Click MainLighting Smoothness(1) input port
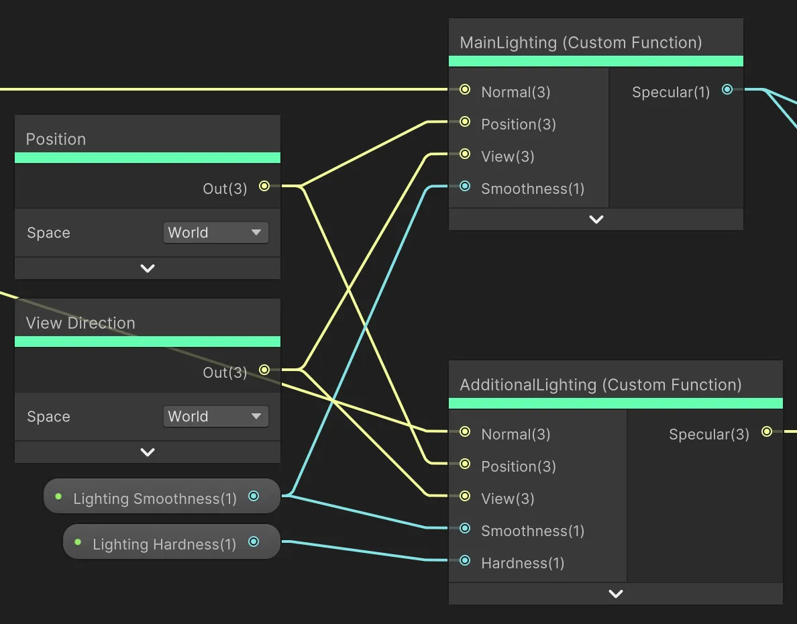This screenshot has height=624, width=797. (464, 186)
